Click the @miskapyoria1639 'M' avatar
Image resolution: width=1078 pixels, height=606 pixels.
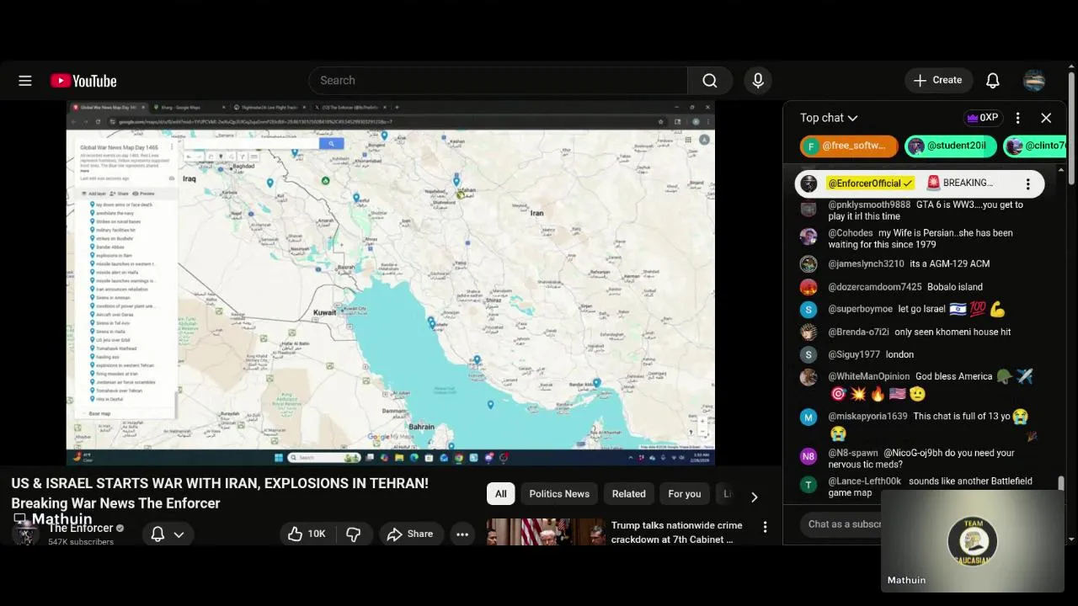[x=808, y=417]
